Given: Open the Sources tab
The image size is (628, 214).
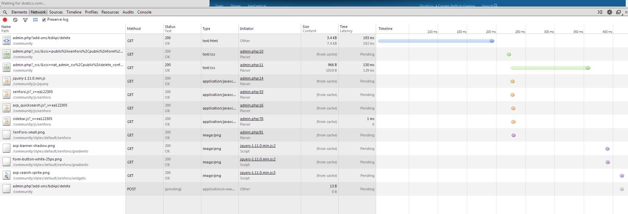Looking at the screenshot, I should tap(56, 12).
